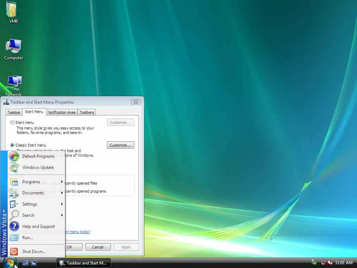Click the Run icon in Start menu

tap(14, 238)
